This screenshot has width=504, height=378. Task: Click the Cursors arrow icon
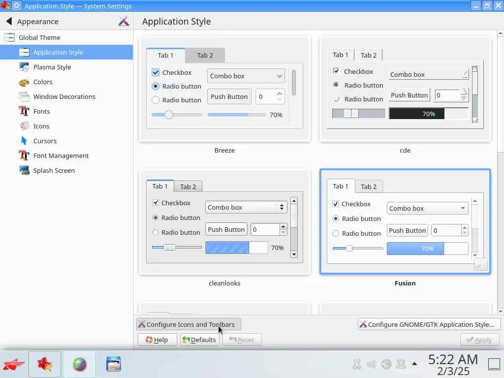[x=24, y=141]
